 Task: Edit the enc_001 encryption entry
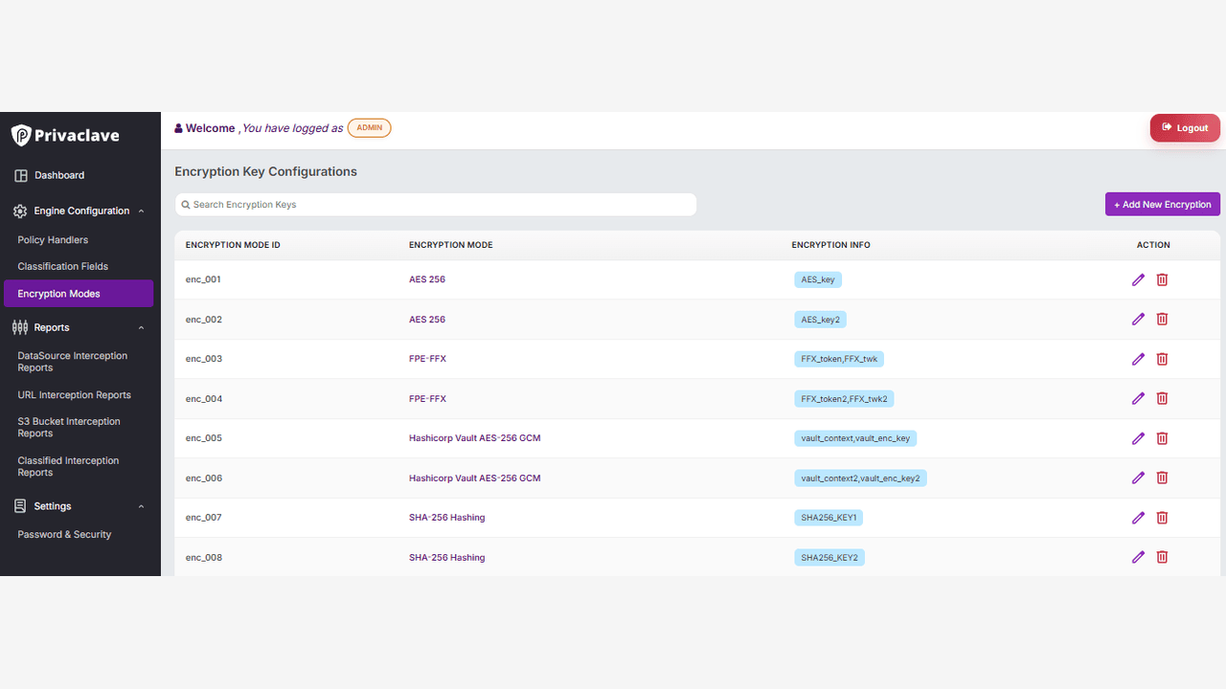click(1138, 279)
